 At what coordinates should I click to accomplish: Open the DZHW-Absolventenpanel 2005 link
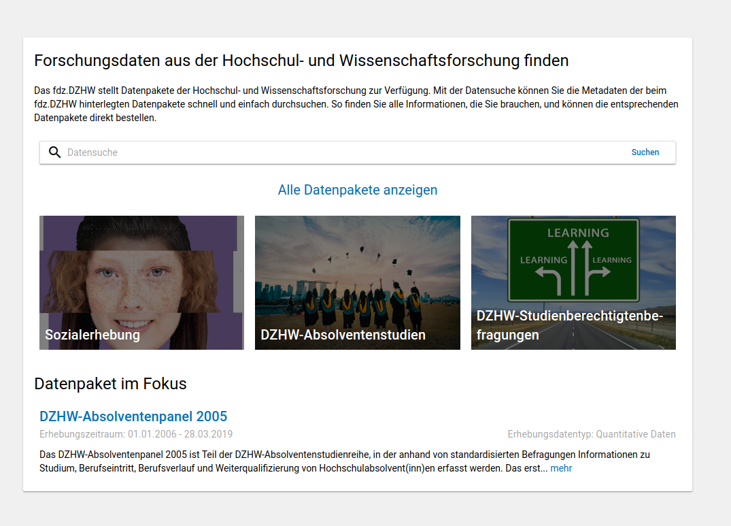tap(133, 416)
